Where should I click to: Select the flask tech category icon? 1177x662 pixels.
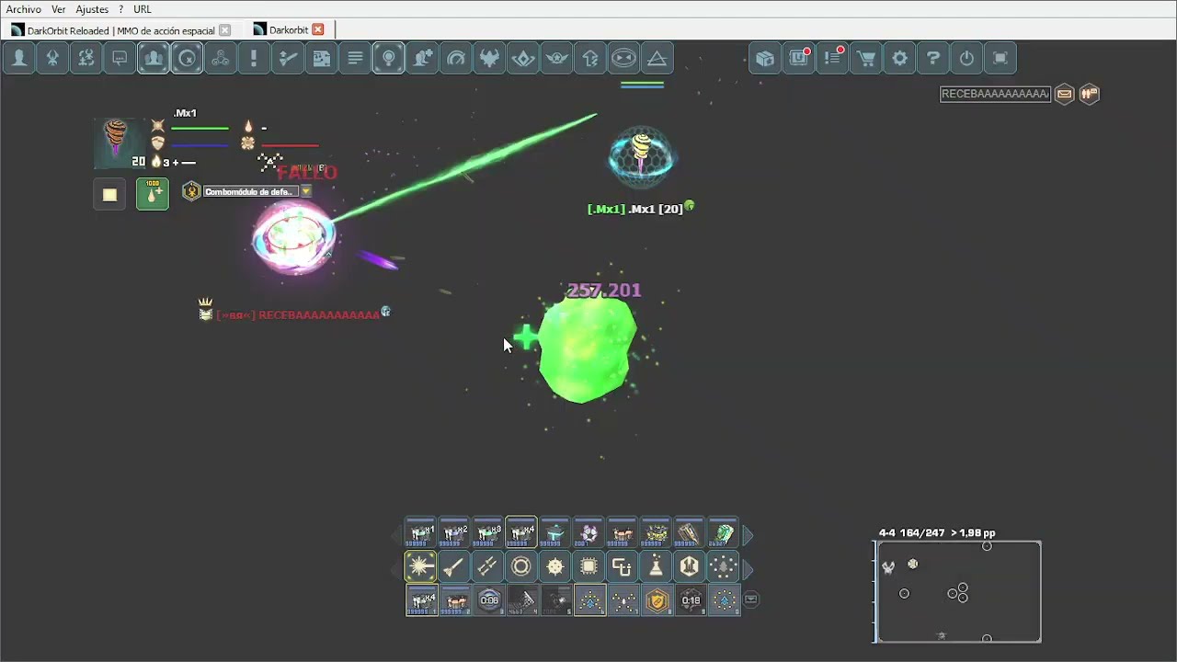click(x=656, y=566)
